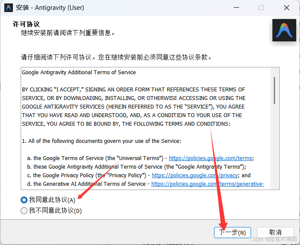The height and width of the screenshot is (245, 300).
Task: Cancel installation with the 取消 button
Action: tap(276, 233)
